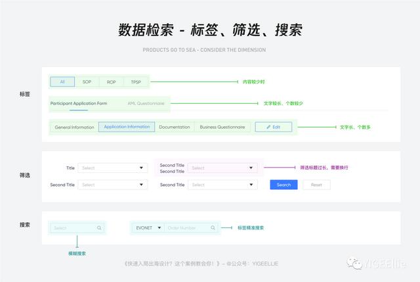The image size is (420, 282).
Task: Expand the two-line Second Title dropdown
Action: tap(222, 168)
